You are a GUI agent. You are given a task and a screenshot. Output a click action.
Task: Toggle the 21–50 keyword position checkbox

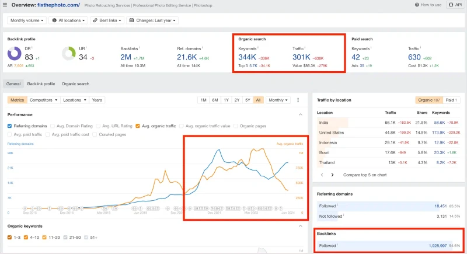click(x=65, y=237)
